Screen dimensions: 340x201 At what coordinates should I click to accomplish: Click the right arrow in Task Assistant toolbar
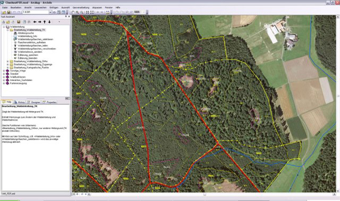pyautogui.click(x=40, y=22)
